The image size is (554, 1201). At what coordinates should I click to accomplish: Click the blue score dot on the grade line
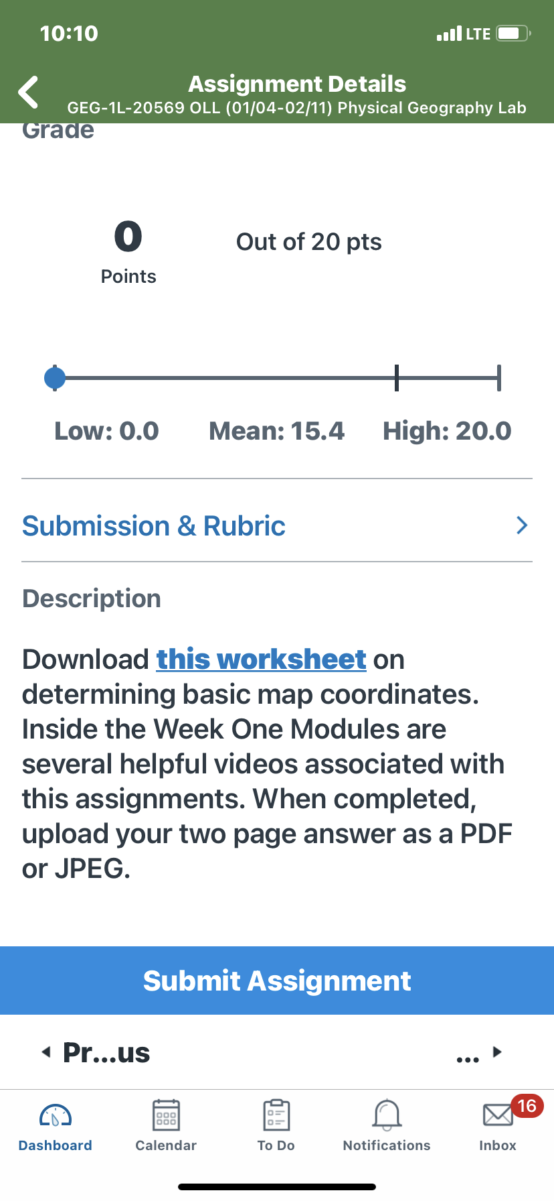click(x=55, y=378)
